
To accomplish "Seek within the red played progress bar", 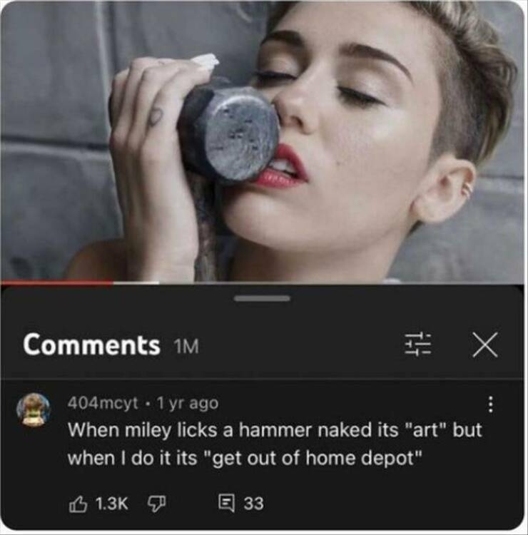I will point(56,282).
